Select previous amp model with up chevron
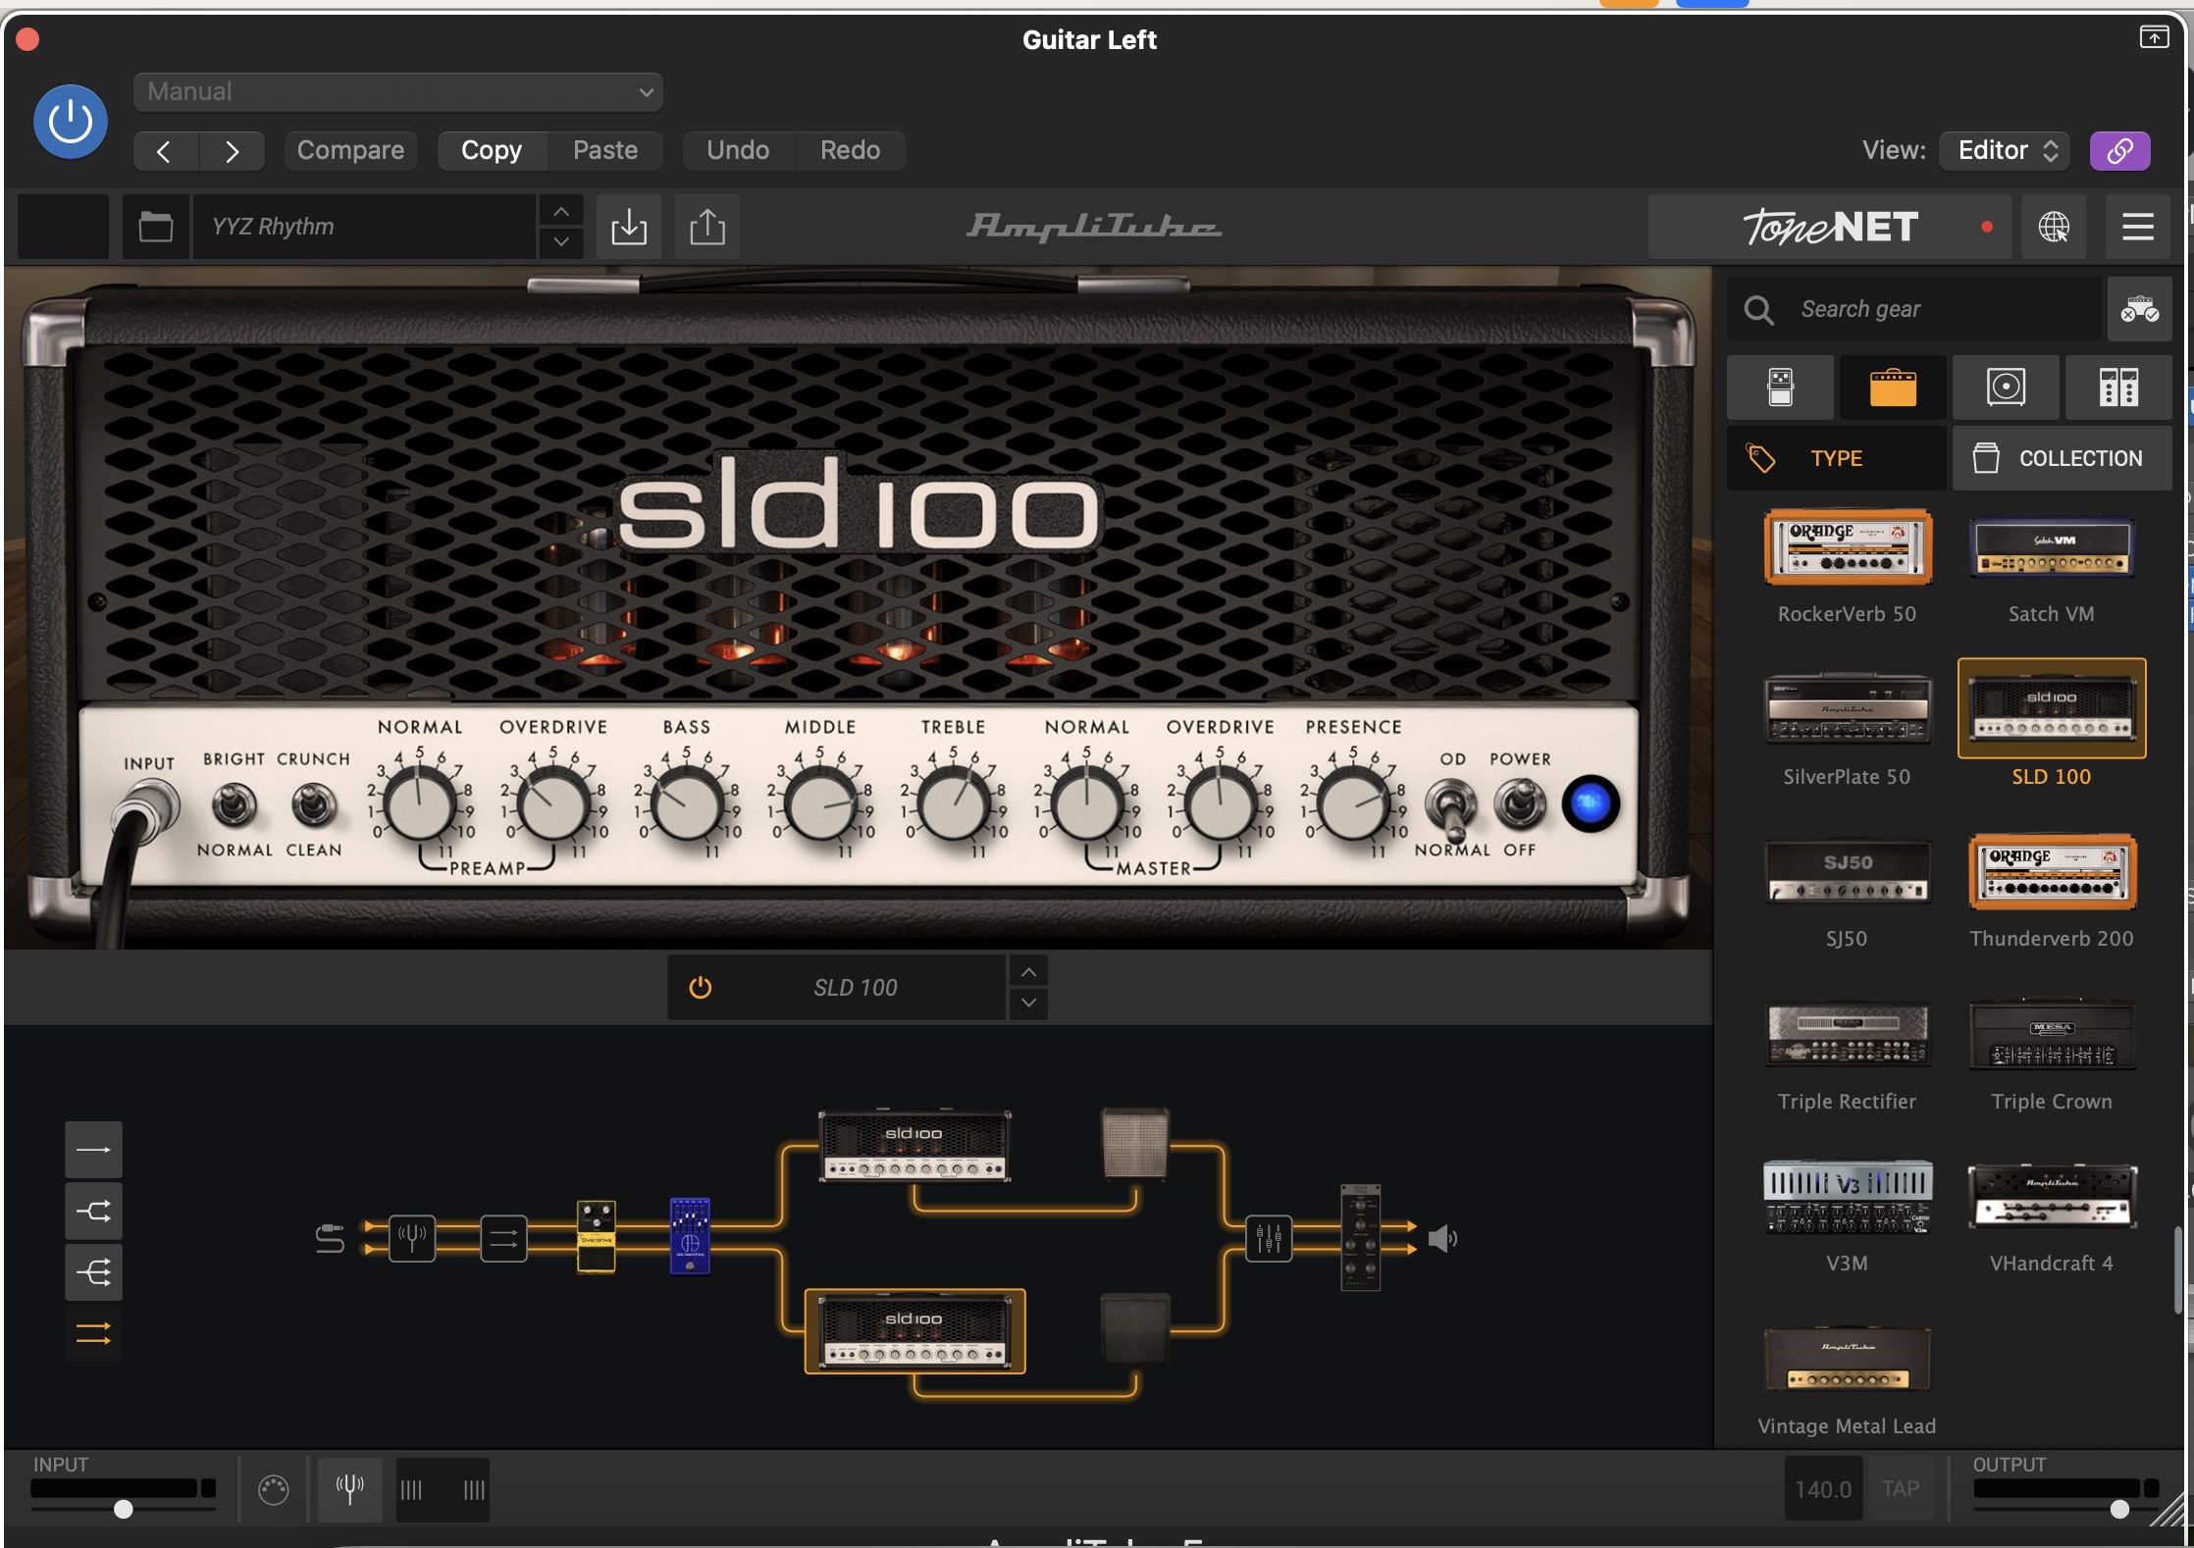This screenshot has width=2194, height=1548. click(x=1028, y=972)
